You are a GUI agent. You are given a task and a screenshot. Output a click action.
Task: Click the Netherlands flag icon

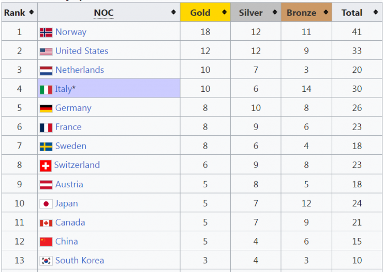pyautogui.click(x=46, y=70)
